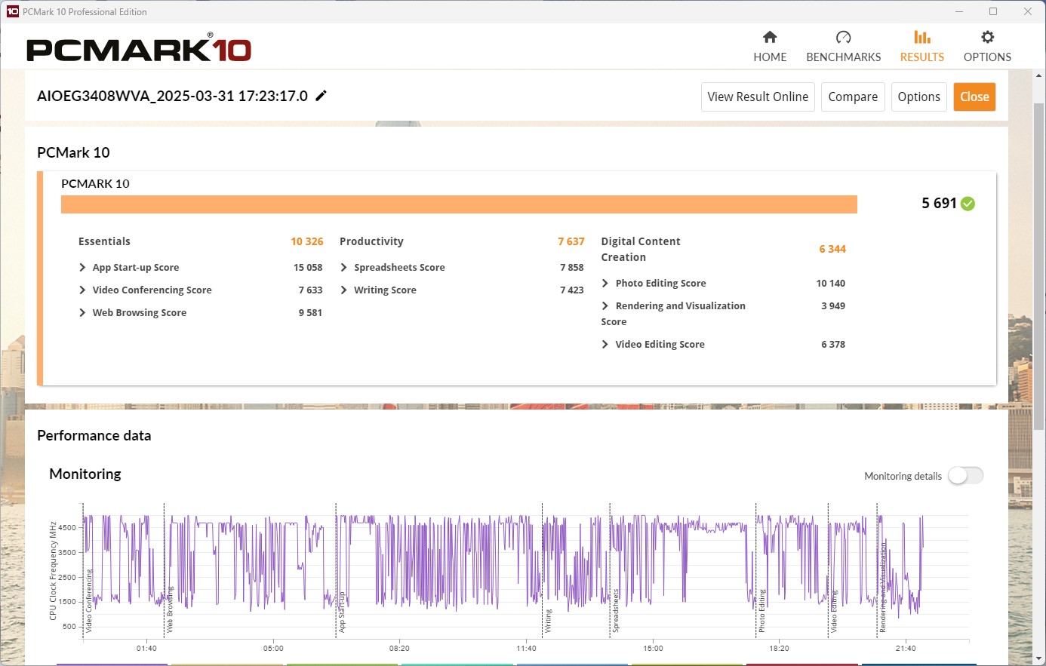Viewport: 1046px width, 666px height.
Task: Click the Essentials heading
Action: click(x=104, y=241)
